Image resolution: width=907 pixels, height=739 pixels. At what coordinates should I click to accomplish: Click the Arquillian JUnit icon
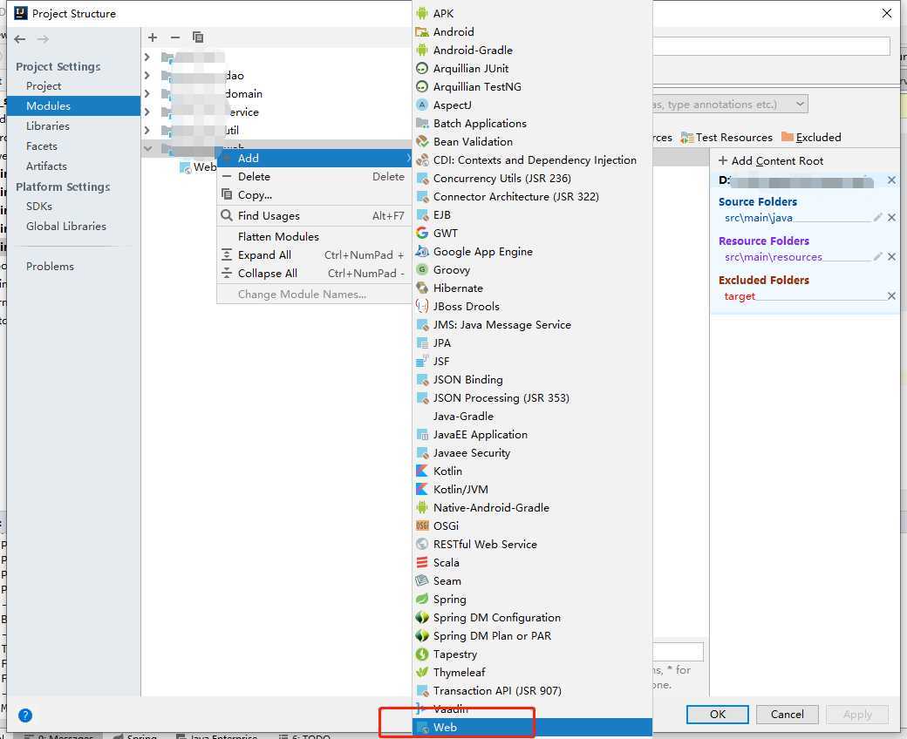pyautogui.click(x=422, y=68)
